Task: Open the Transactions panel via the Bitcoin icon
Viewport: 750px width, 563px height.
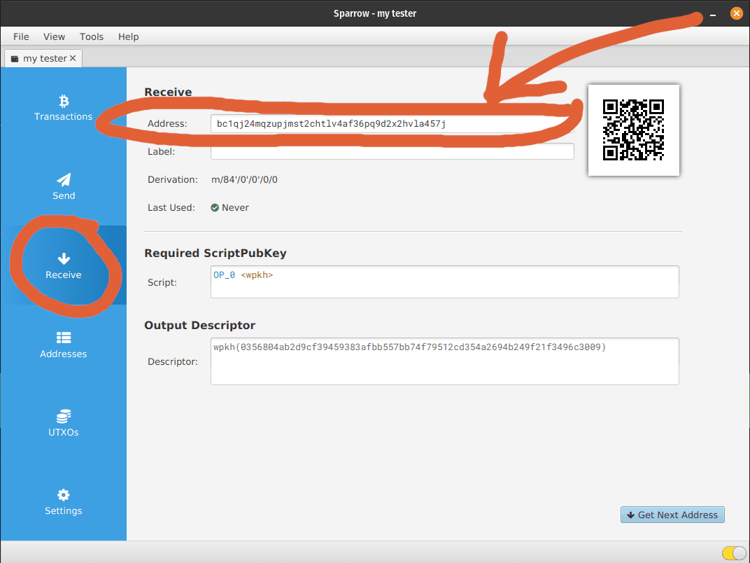Action: [x=64, y=100]
